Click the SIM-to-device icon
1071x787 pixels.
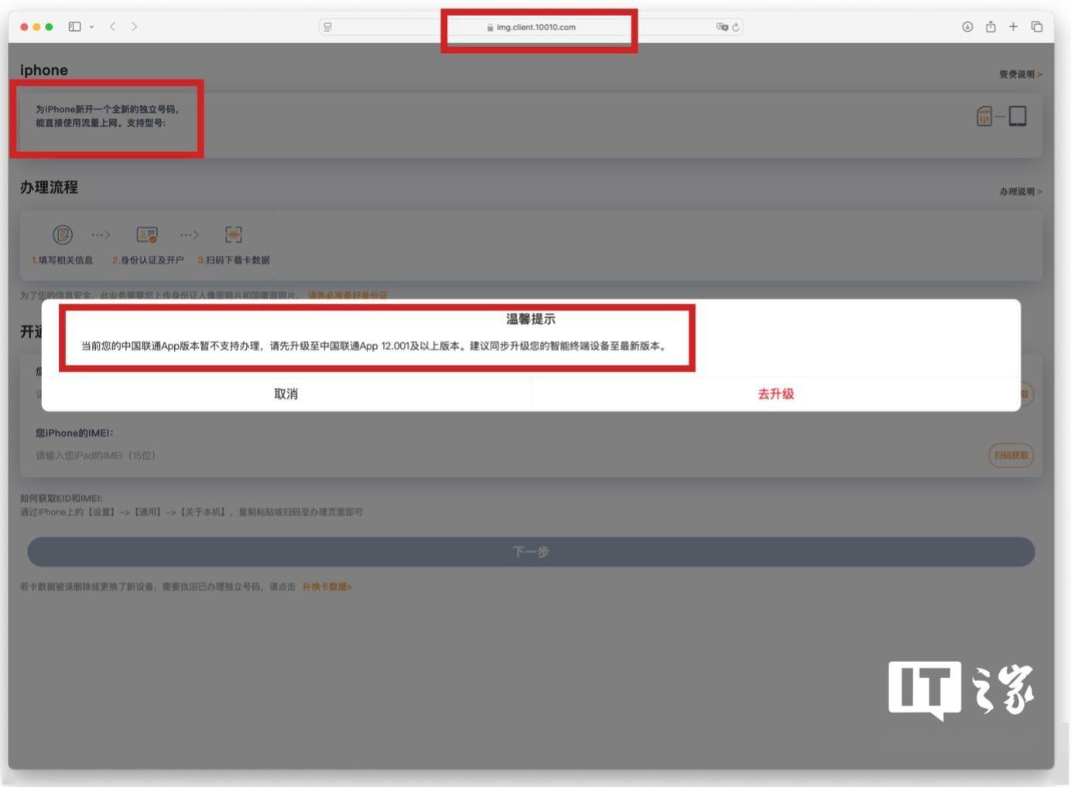(x=1001, y=117)
